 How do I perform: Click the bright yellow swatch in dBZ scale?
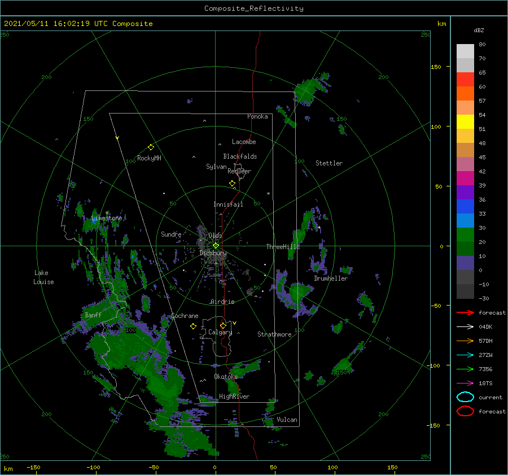point(465,121)
